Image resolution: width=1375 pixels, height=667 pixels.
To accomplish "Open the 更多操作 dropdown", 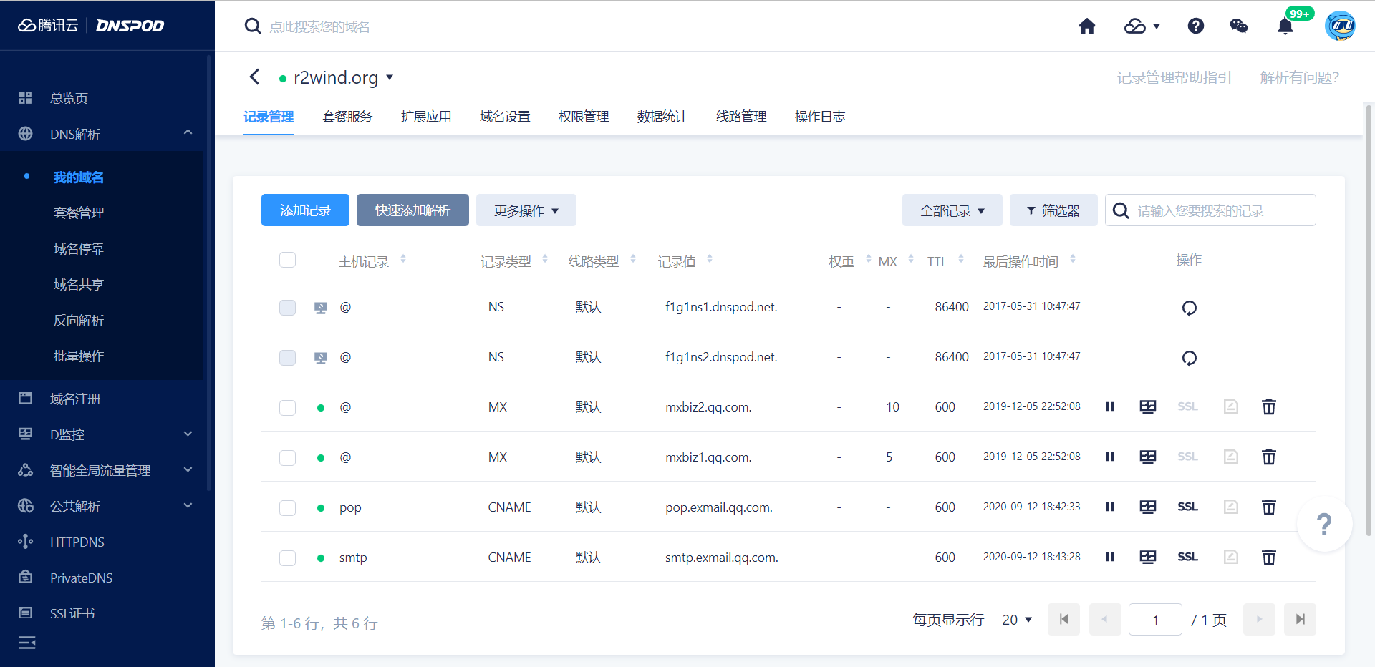I will [526, 210].
